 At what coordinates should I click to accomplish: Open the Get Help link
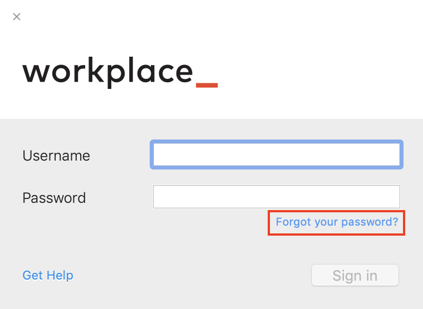tap(48, 275)
